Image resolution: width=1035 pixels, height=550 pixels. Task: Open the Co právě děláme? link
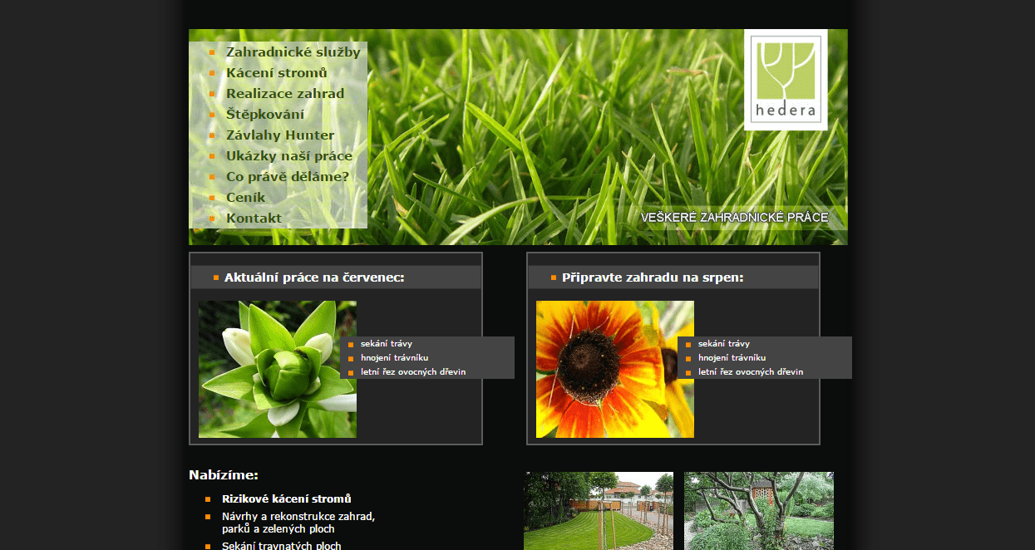[288, 177]
